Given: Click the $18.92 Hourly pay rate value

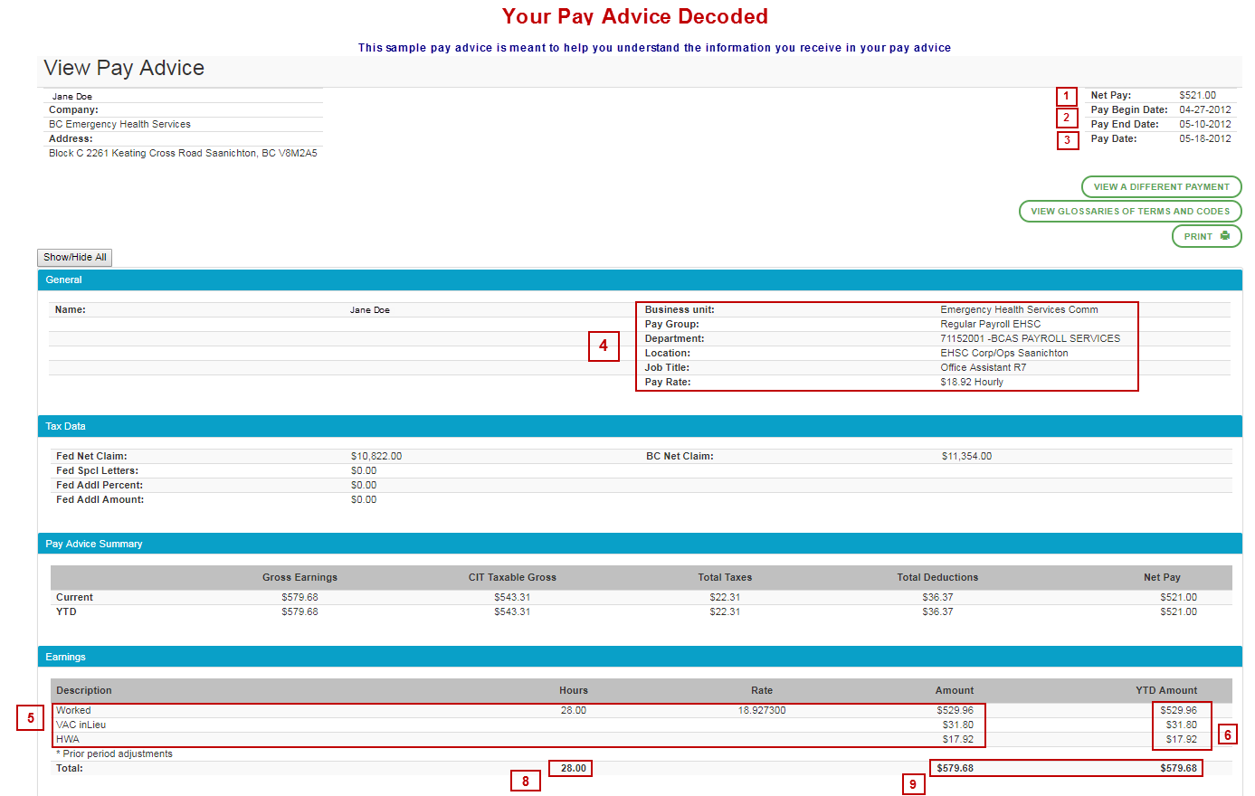Looking at the screenshot, I should tap(972, 383).
